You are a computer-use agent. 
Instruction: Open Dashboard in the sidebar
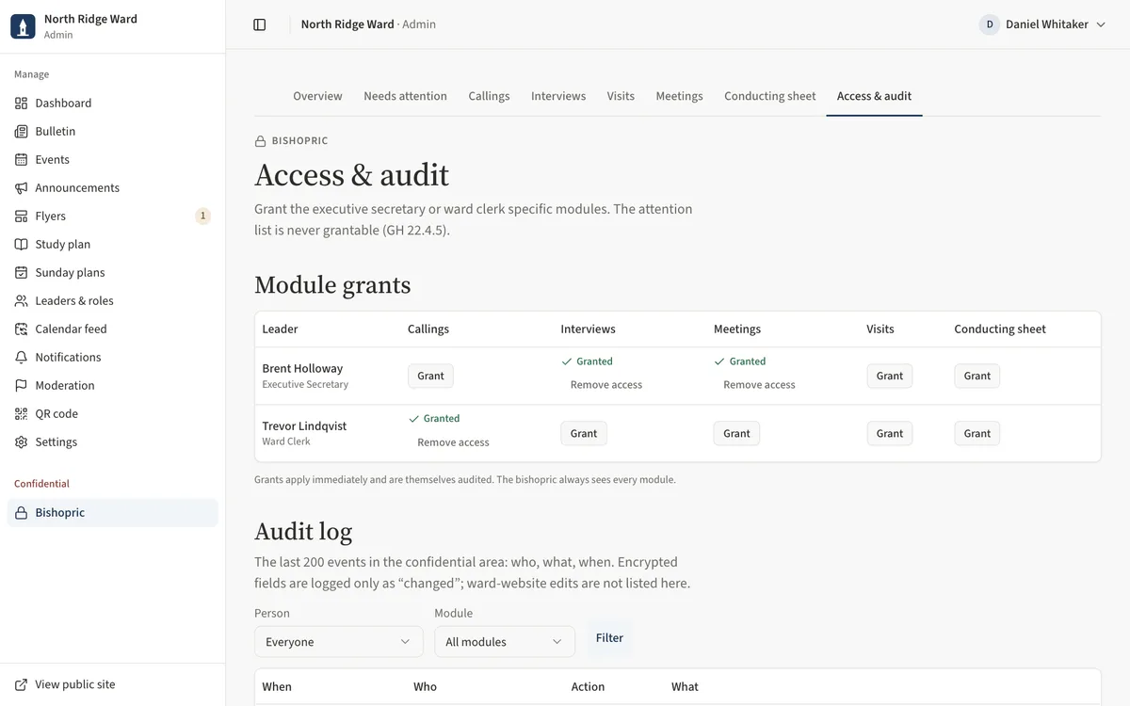point(113,103)
